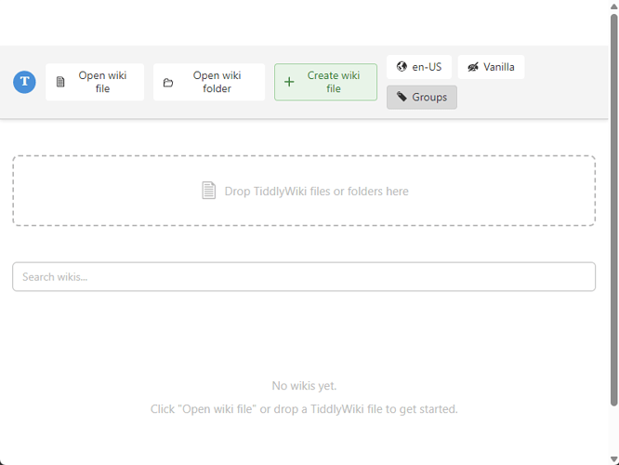
Task: Toggle the Groups view button
Action: pos(422,97)
